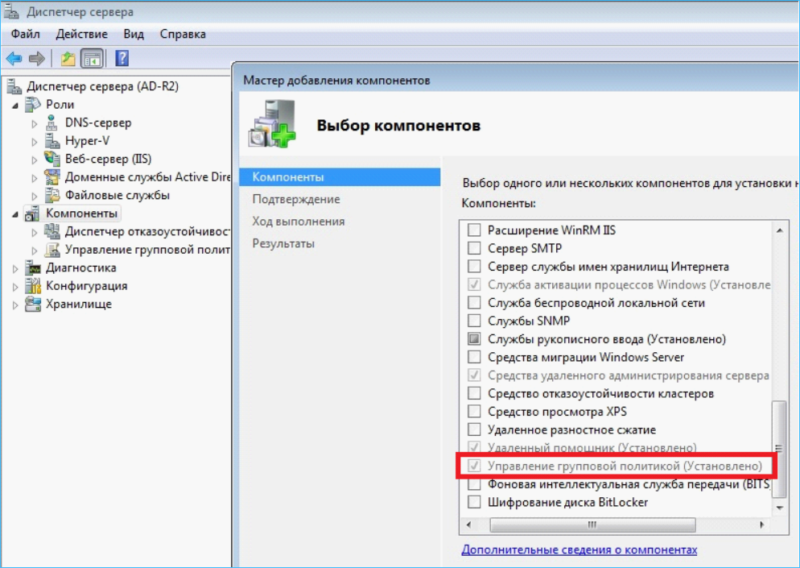Click the Роли node icon
Image resolution: width=800 pixels, height=568 pixels.
pyautogui.click(x=33, y=104)
